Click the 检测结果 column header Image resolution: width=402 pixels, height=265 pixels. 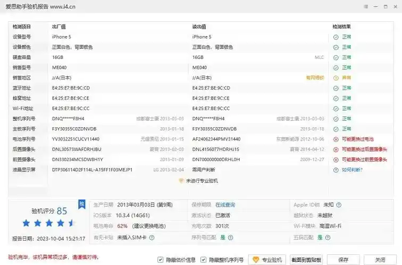tap(341, 26)
